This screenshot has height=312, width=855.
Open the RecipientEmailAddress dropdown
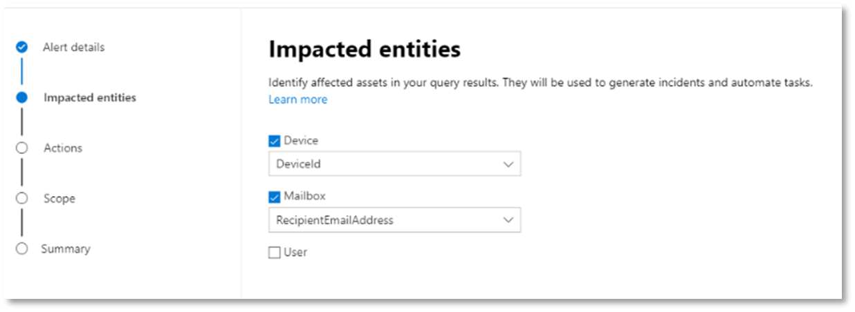(394, 220)
